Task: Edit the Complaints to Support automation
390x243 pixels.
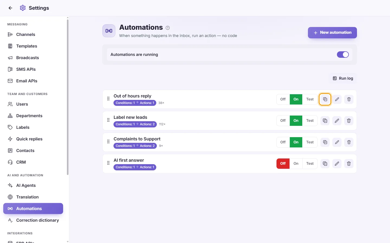Action: click(337, 142)
